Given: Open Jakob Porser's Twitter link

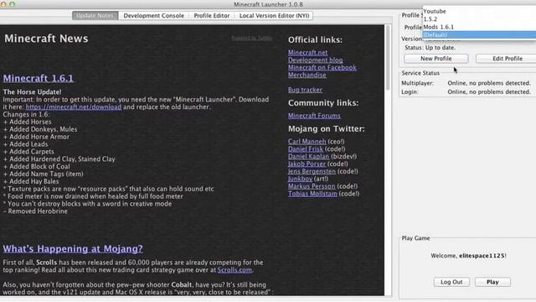Looking at the screenshot, I should pyautogui.click(x=307, y=164).
